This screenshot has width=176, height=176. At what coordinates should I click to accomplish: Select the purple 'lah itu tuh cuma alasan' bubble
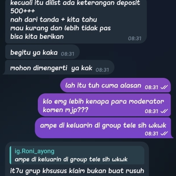pos(115,85)
